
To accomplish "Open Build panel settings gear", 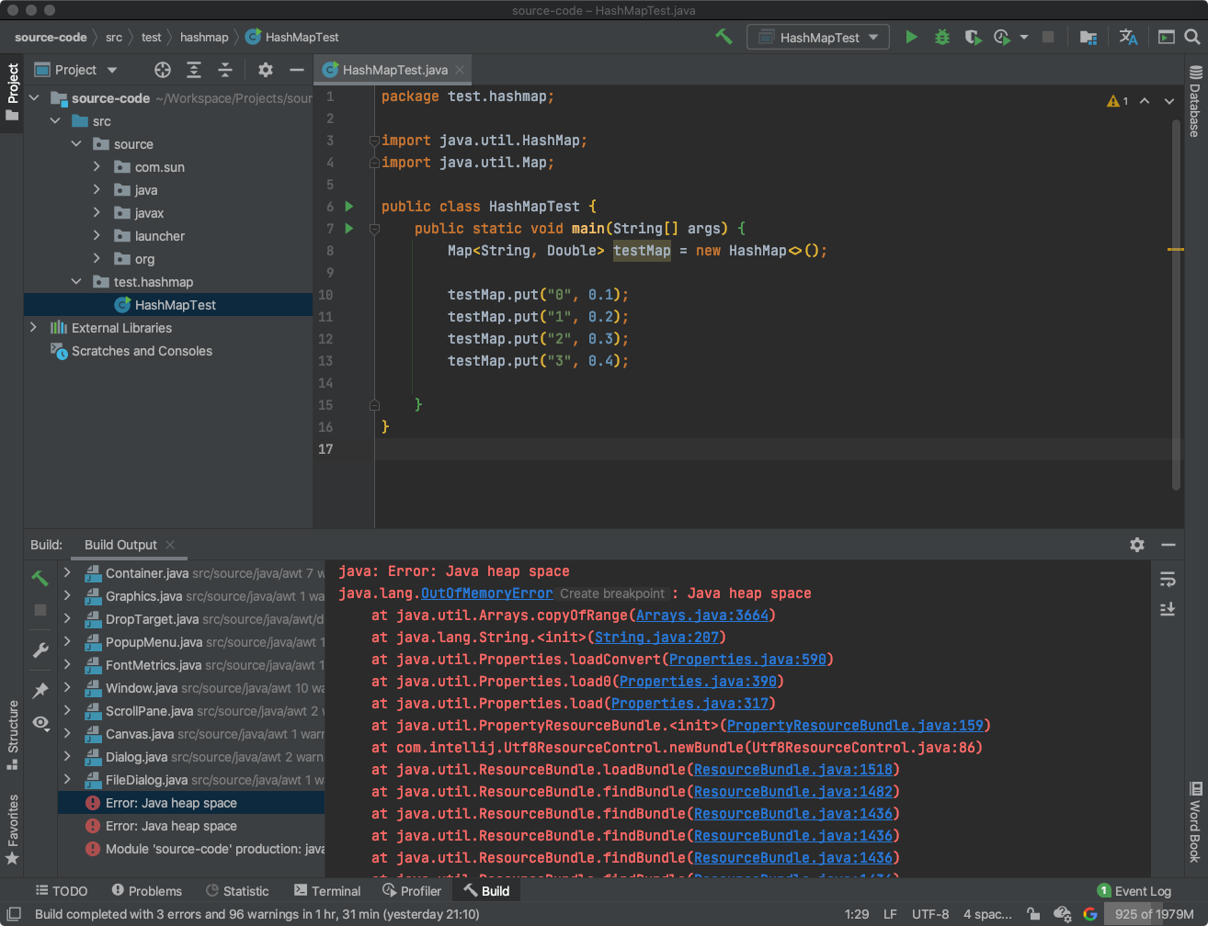I will (x=1137, y=545).
